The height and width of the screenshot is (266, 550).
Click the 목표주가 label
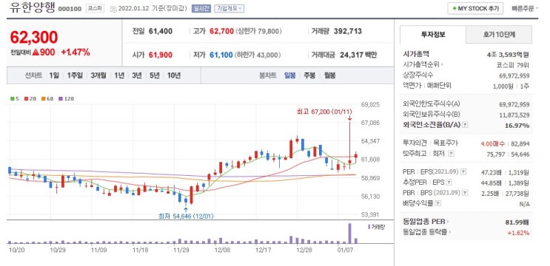point(446,143)
